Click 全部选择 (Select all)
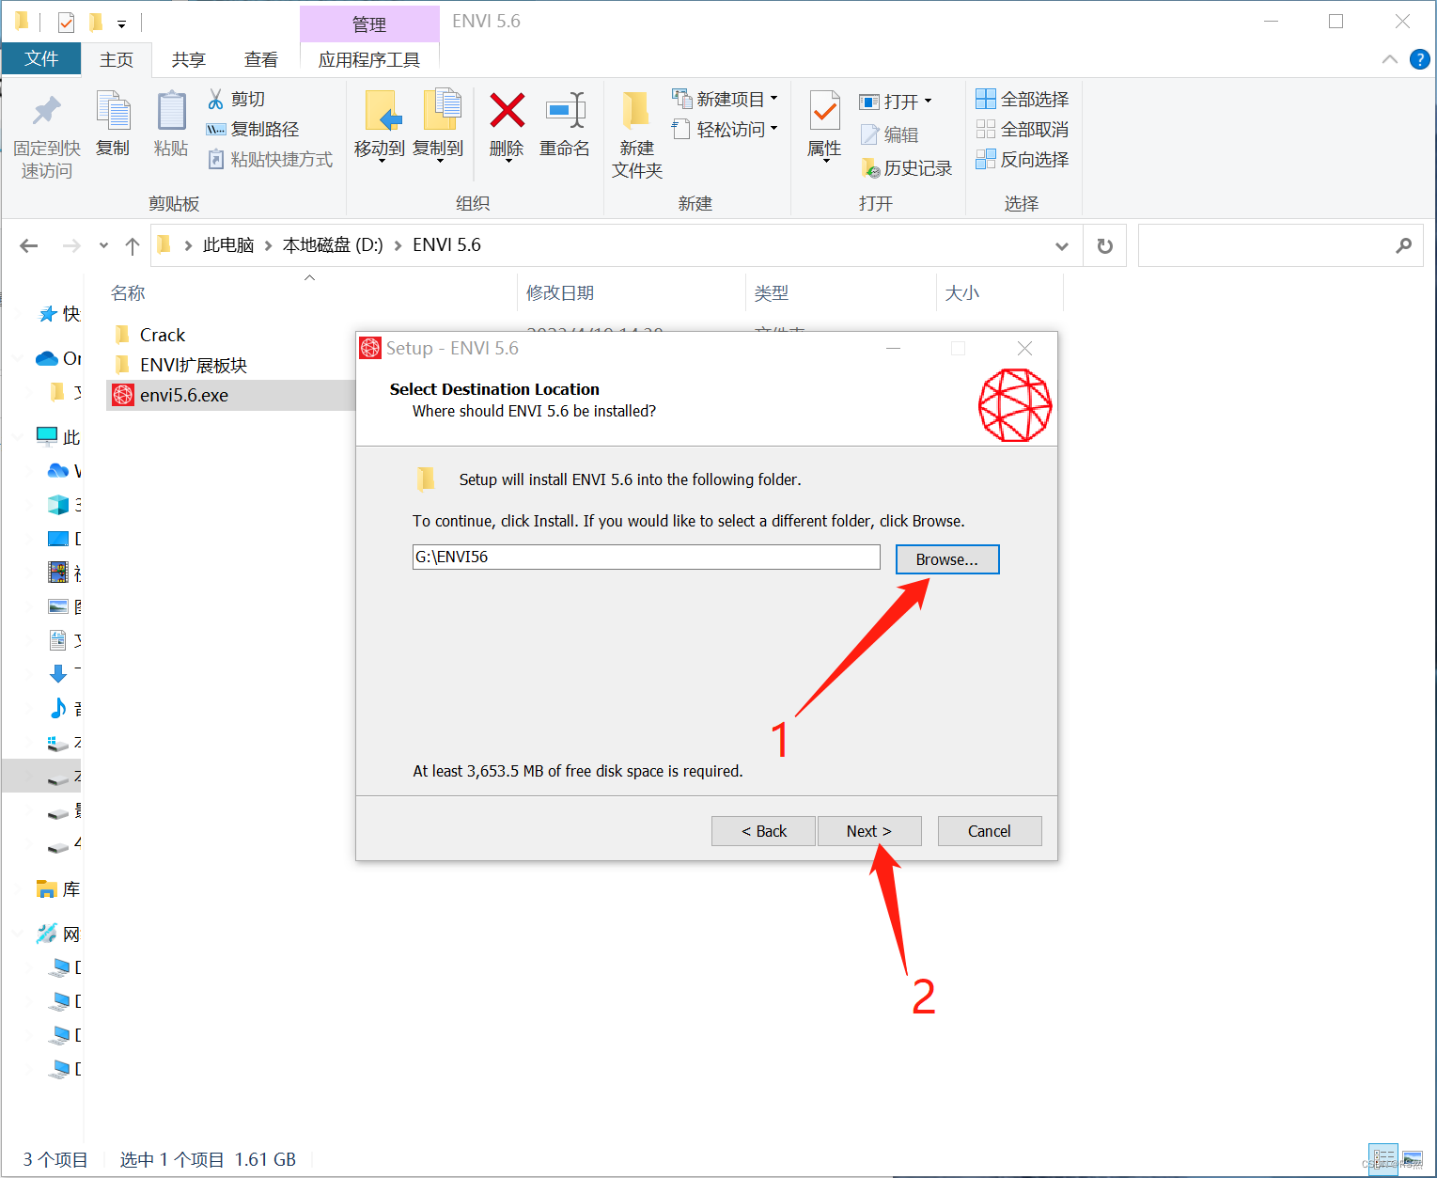Viewport: 1437px width, 1178px height. tap(1023, 99)
